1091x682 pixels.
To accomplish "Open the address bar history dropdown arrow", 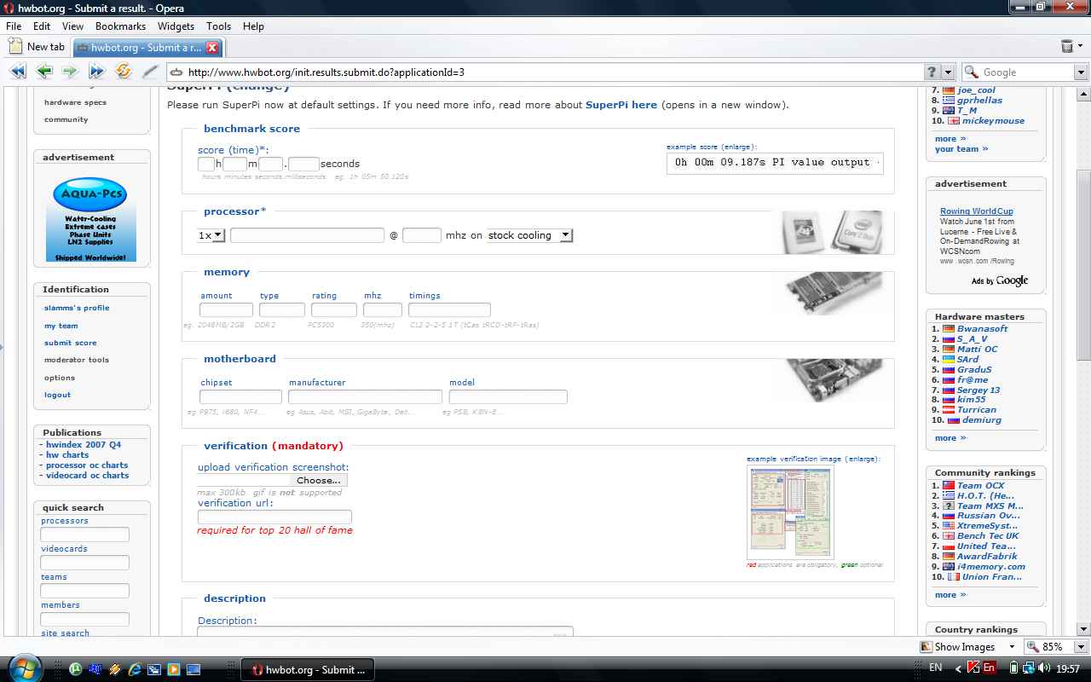I will [948, 72].
